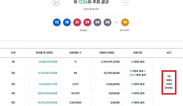183x106 pixels.
Task: Click the draw title '제 1236회 추첨 결과'
Action: tap(91, 2)
